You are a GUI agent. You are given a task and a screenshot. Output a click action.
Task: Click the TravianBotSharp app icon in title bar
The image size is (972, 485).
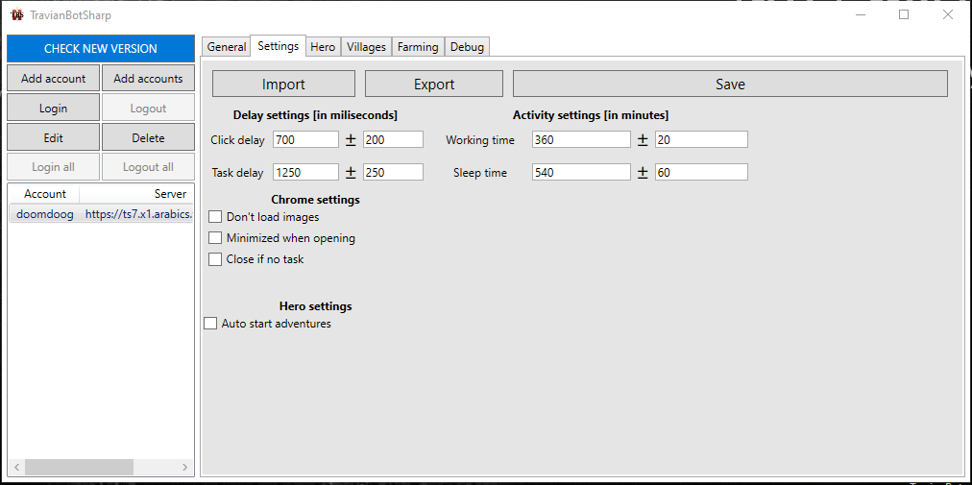(x=16, y=14)
